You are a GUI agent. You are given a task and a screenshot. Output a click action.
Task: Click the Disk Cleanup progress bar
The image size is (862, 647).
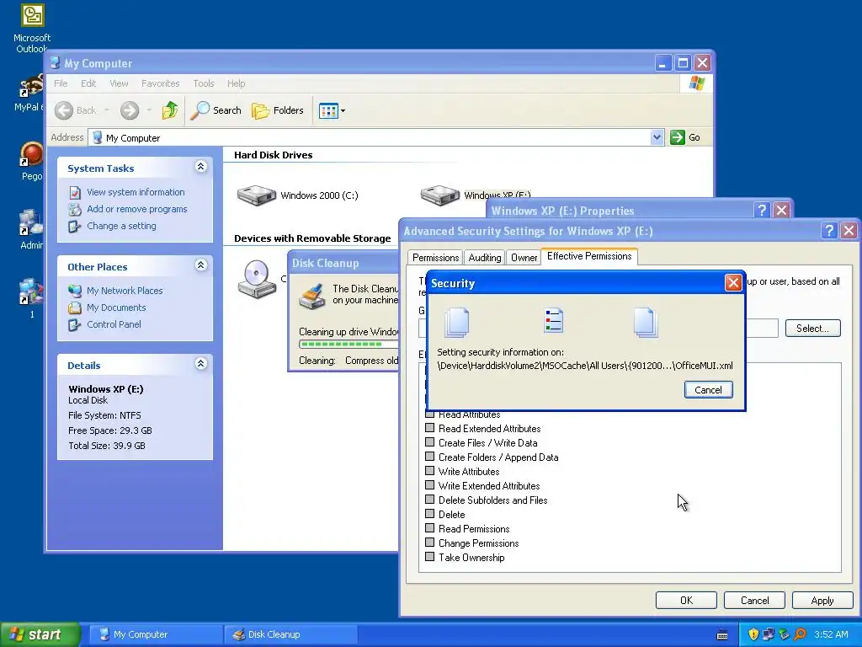349,345
